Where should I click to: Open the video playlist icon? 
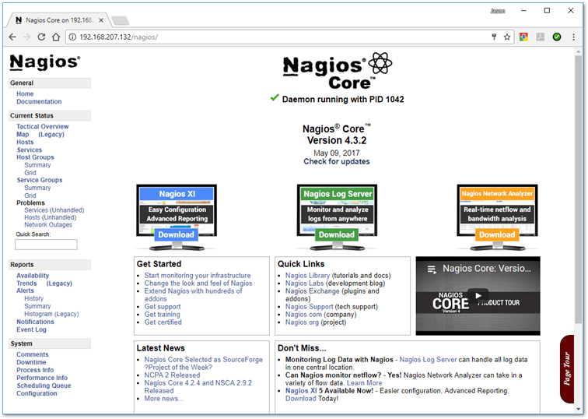pos(432,269)
